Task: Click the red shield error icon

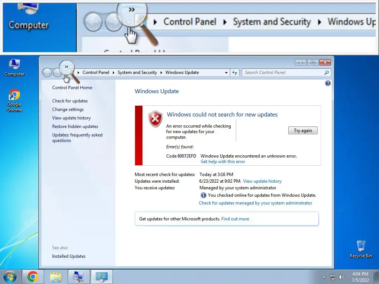Action: [155, 119]
